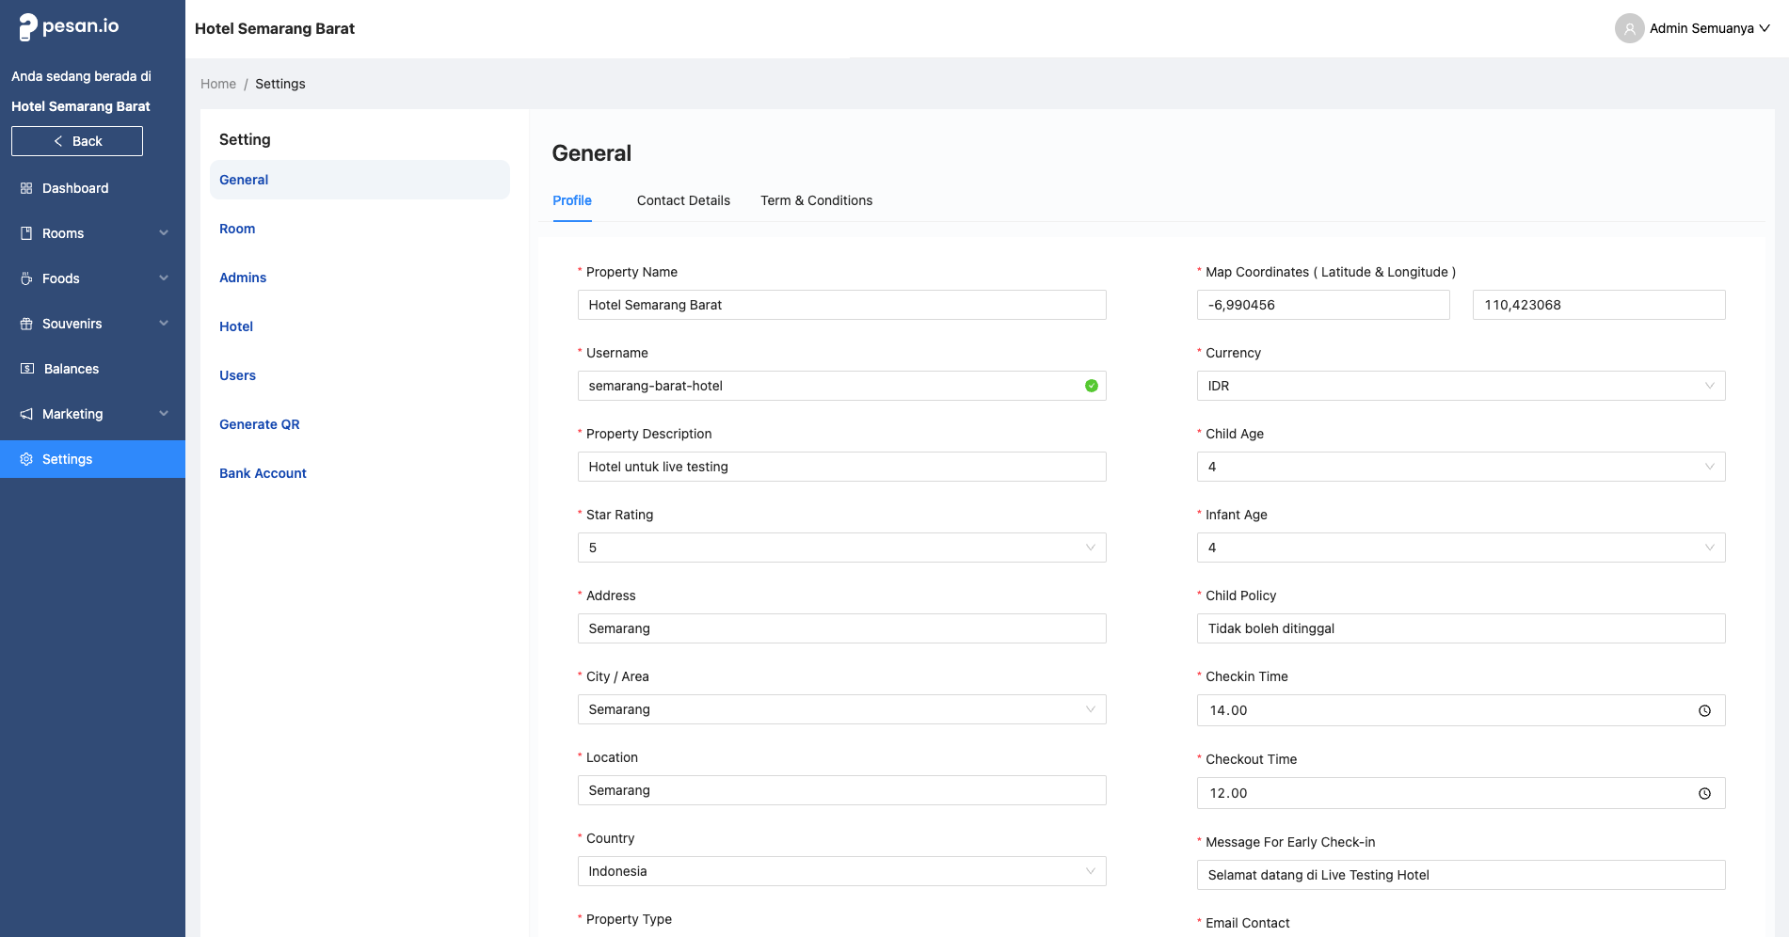1789x937 pixels.
Task: Click the green username validation checkmark
Action: [1091, 386]
